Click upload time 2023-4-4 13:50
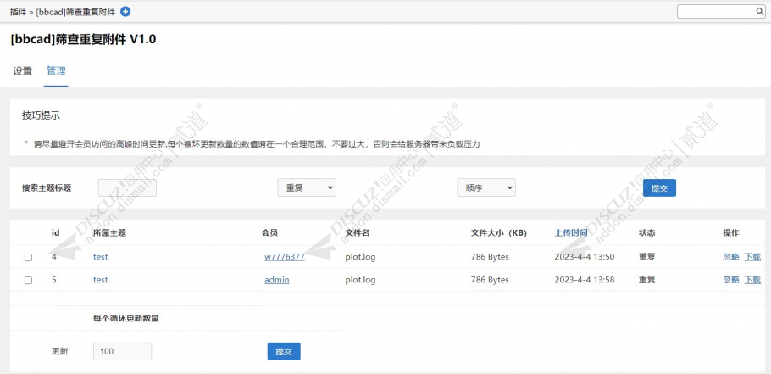The image size is (771, 374). point(585,257)
